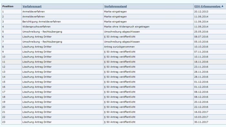Image resolution: width=226 pixels, height=127 pixels.
Task: Click the date 08.07.2016
Action: point(201,37)
